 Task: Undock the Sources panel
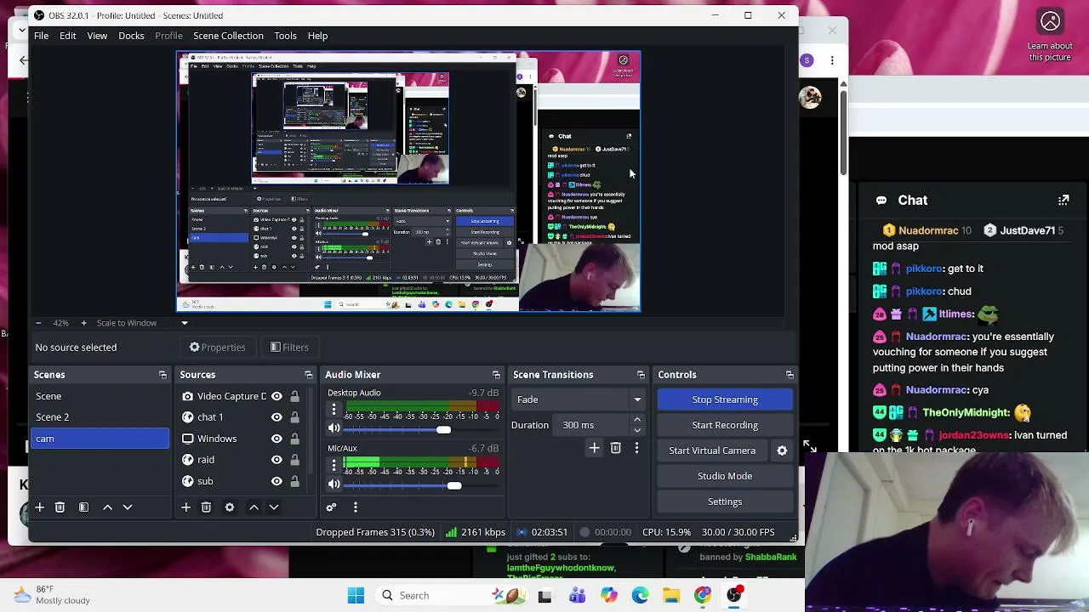(309, 375)
